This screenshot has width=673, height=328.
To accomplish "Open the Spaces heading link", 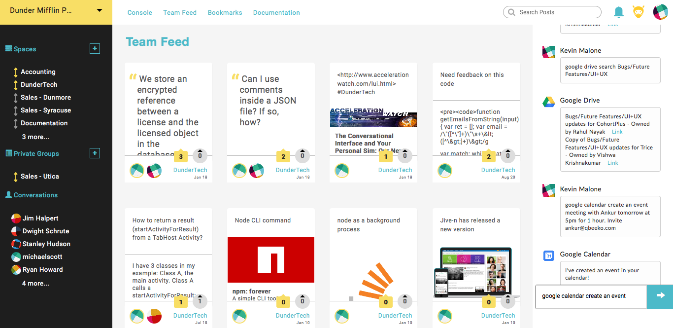I will click(25, 49).
